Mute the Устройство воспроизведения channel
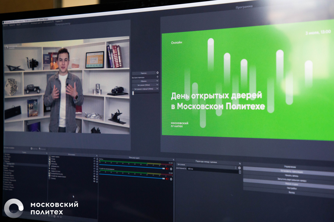334x222 pixels. pos(167,179)
